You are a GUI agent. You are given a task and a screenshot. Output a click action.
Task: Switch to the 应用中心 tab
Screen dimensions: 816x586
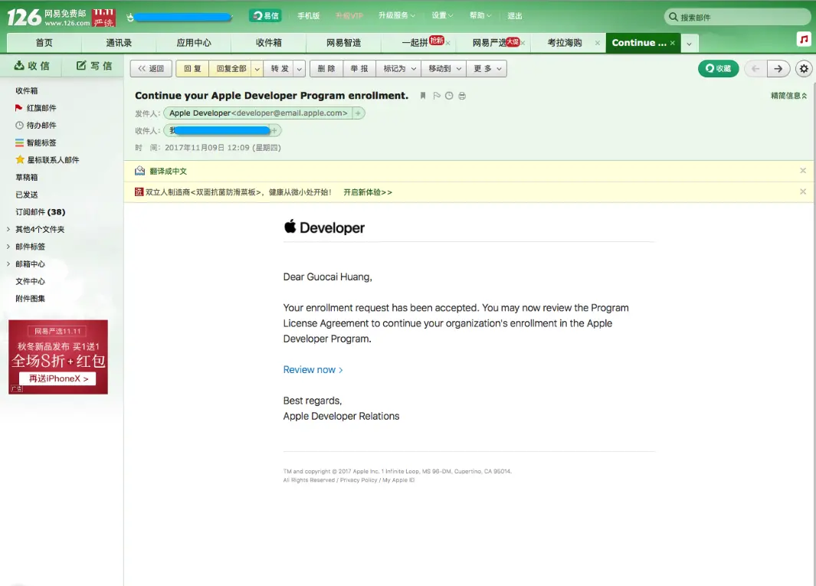pyautogui.click(x=194, y=43)
